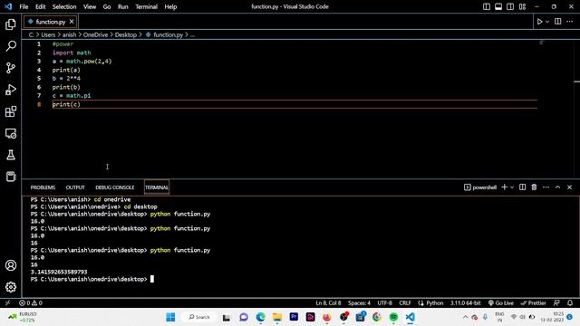Click line 8 print(c) in editor
Viewport: 580px width, 326px height.
tap(66, 104)
